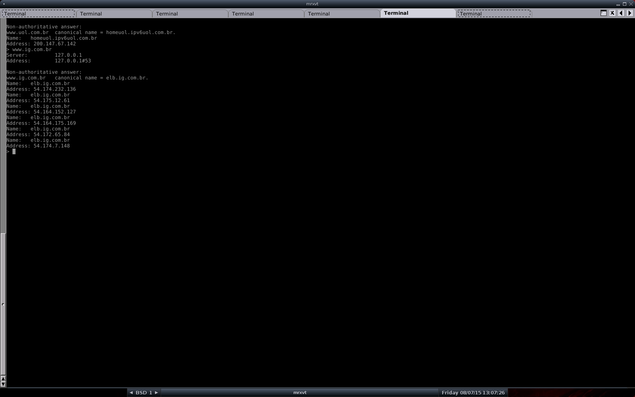Image resolution: width=635 pixels, height=397 pixels.
Task: Click the www.uol.com.br text
Action: click(x=28, y=33)
